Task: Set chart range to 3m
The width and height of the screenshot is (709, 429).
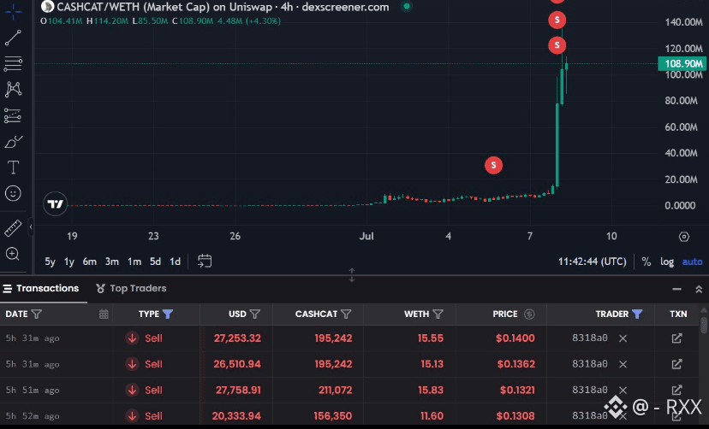Action: tap(111, 262)
